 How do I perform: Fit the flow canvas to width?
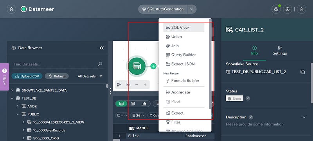[128, 85]
